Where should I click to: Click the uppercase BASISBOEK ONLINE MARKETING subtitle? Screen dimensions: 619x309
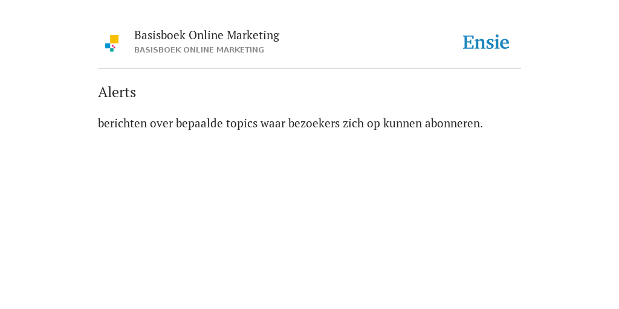click(x=199, y=50)
